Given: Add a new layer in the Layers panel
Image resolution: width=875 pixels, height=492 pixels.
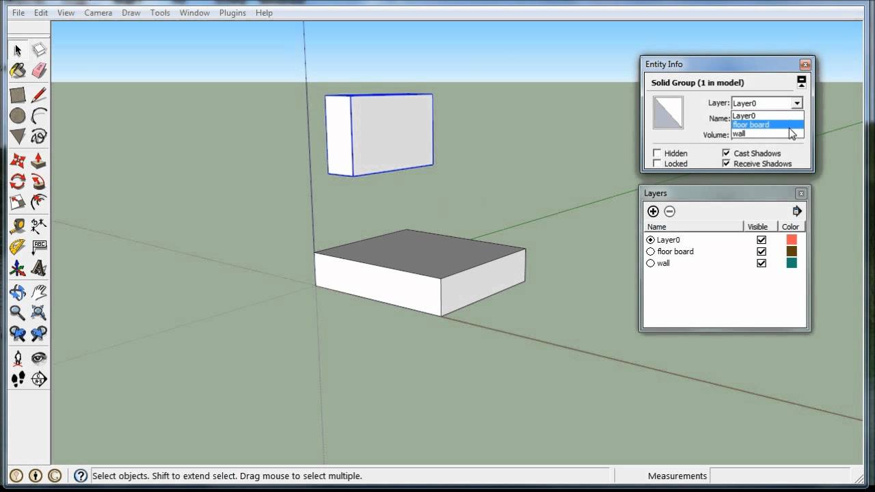Looking at the screenshot, I should [653, 211].
